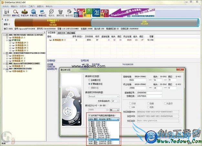Open the 分区(P) menu
The image size is (202, 146).
click(23, 6)
